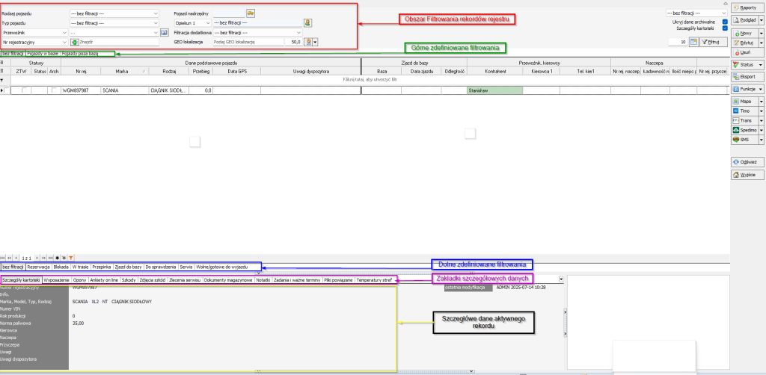
Task: Click the Filtruj button
Action: 714,43
